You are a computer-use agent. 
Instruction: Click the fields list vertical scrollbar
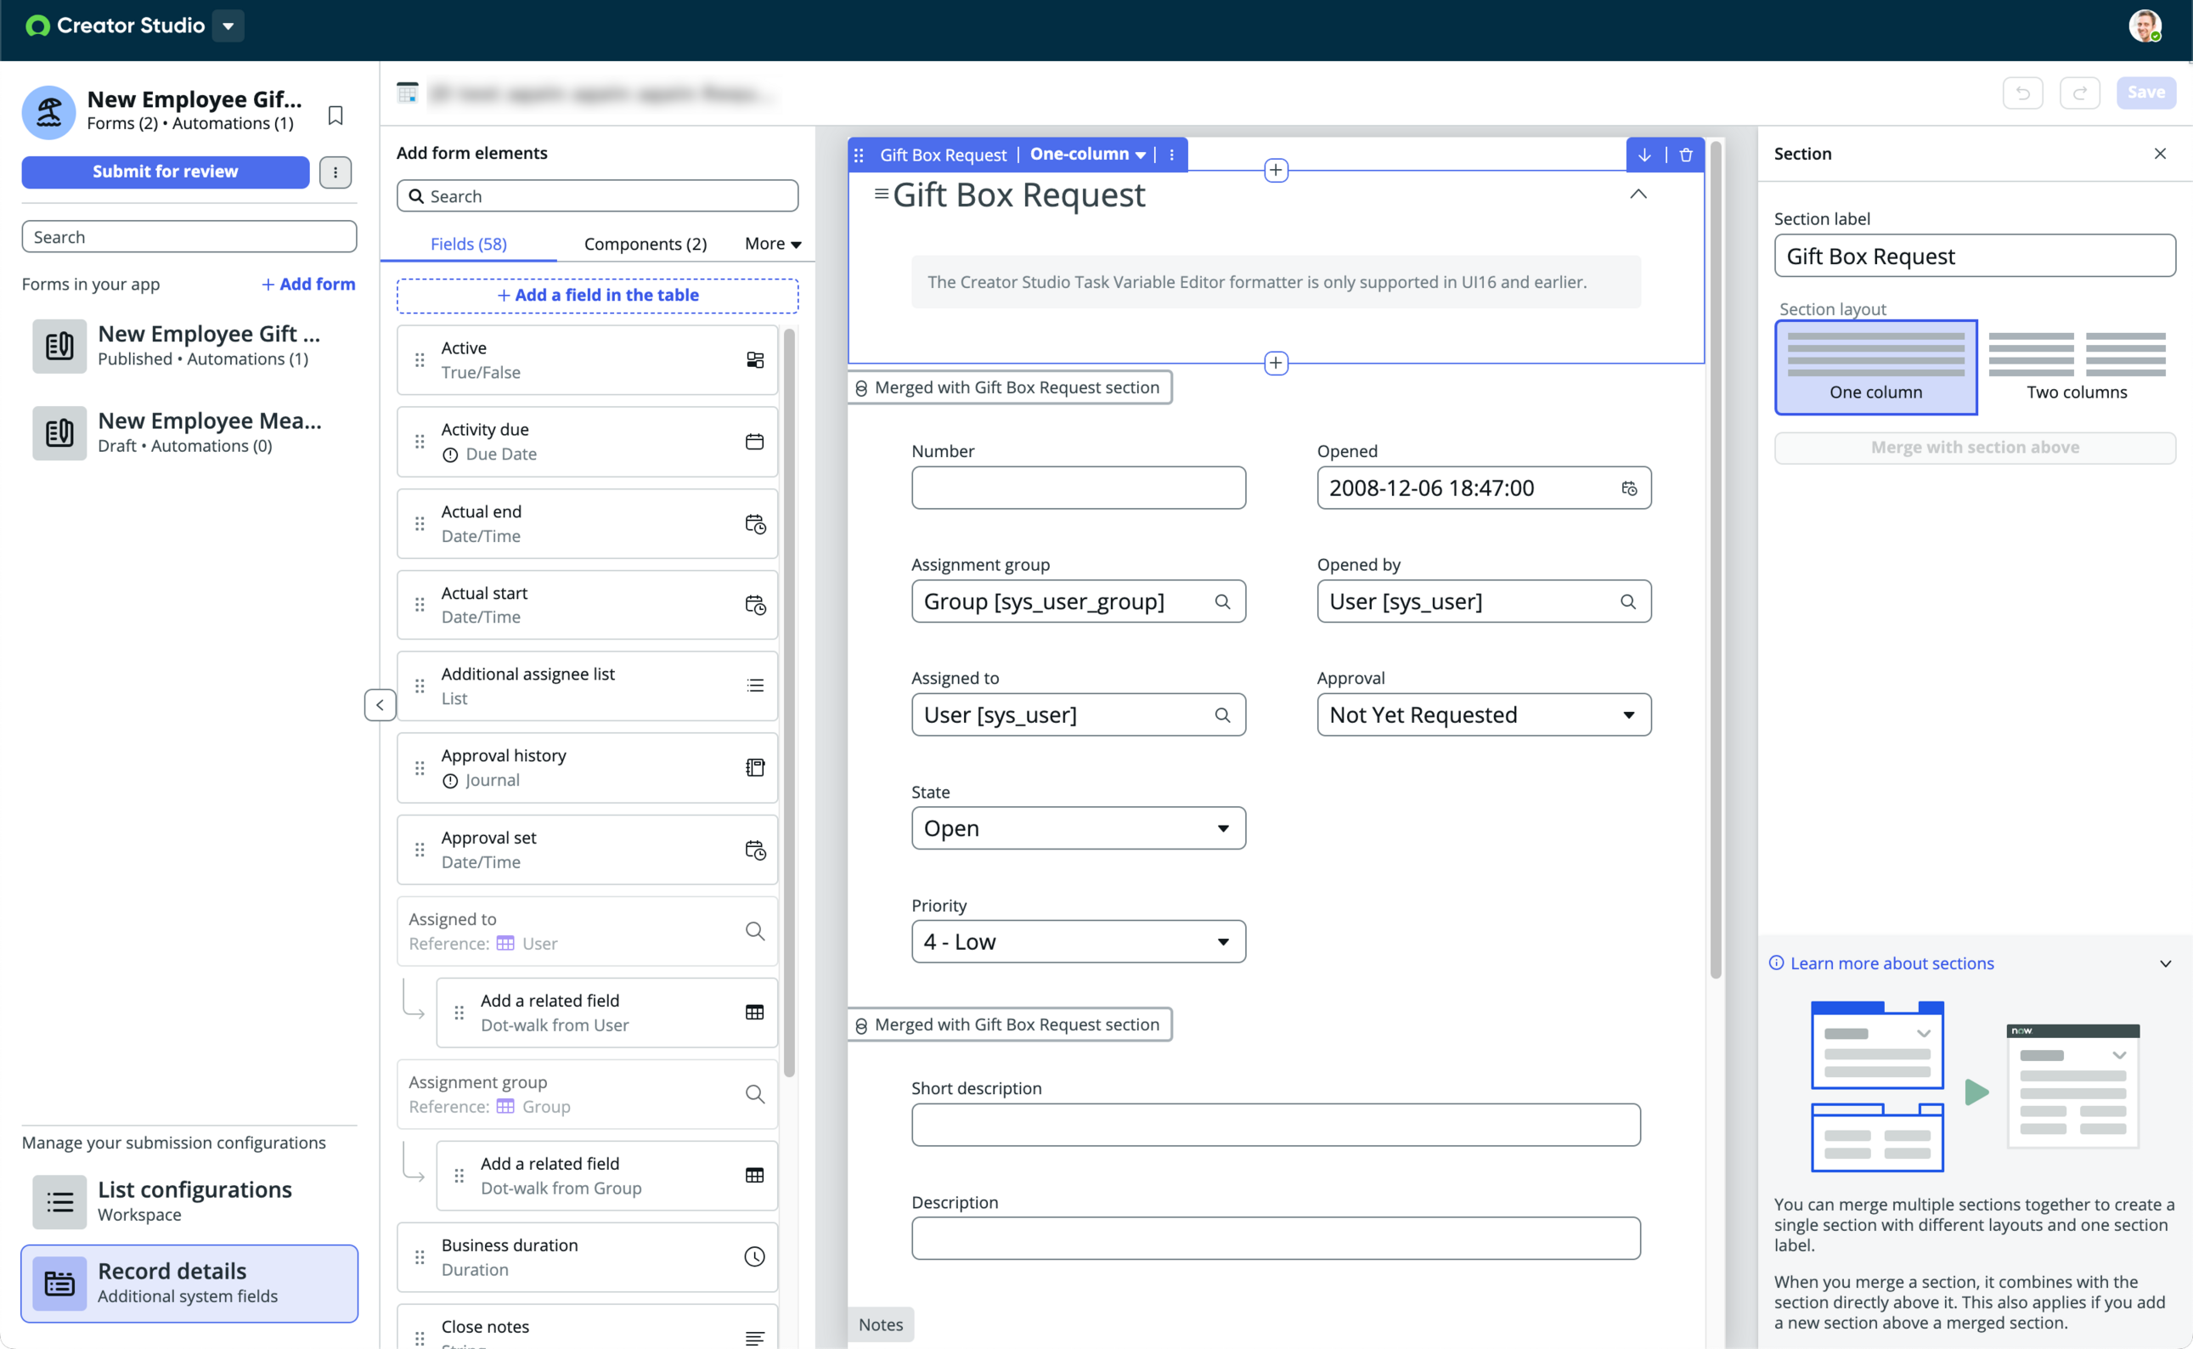pyautogui.click(x=788, y=703)
